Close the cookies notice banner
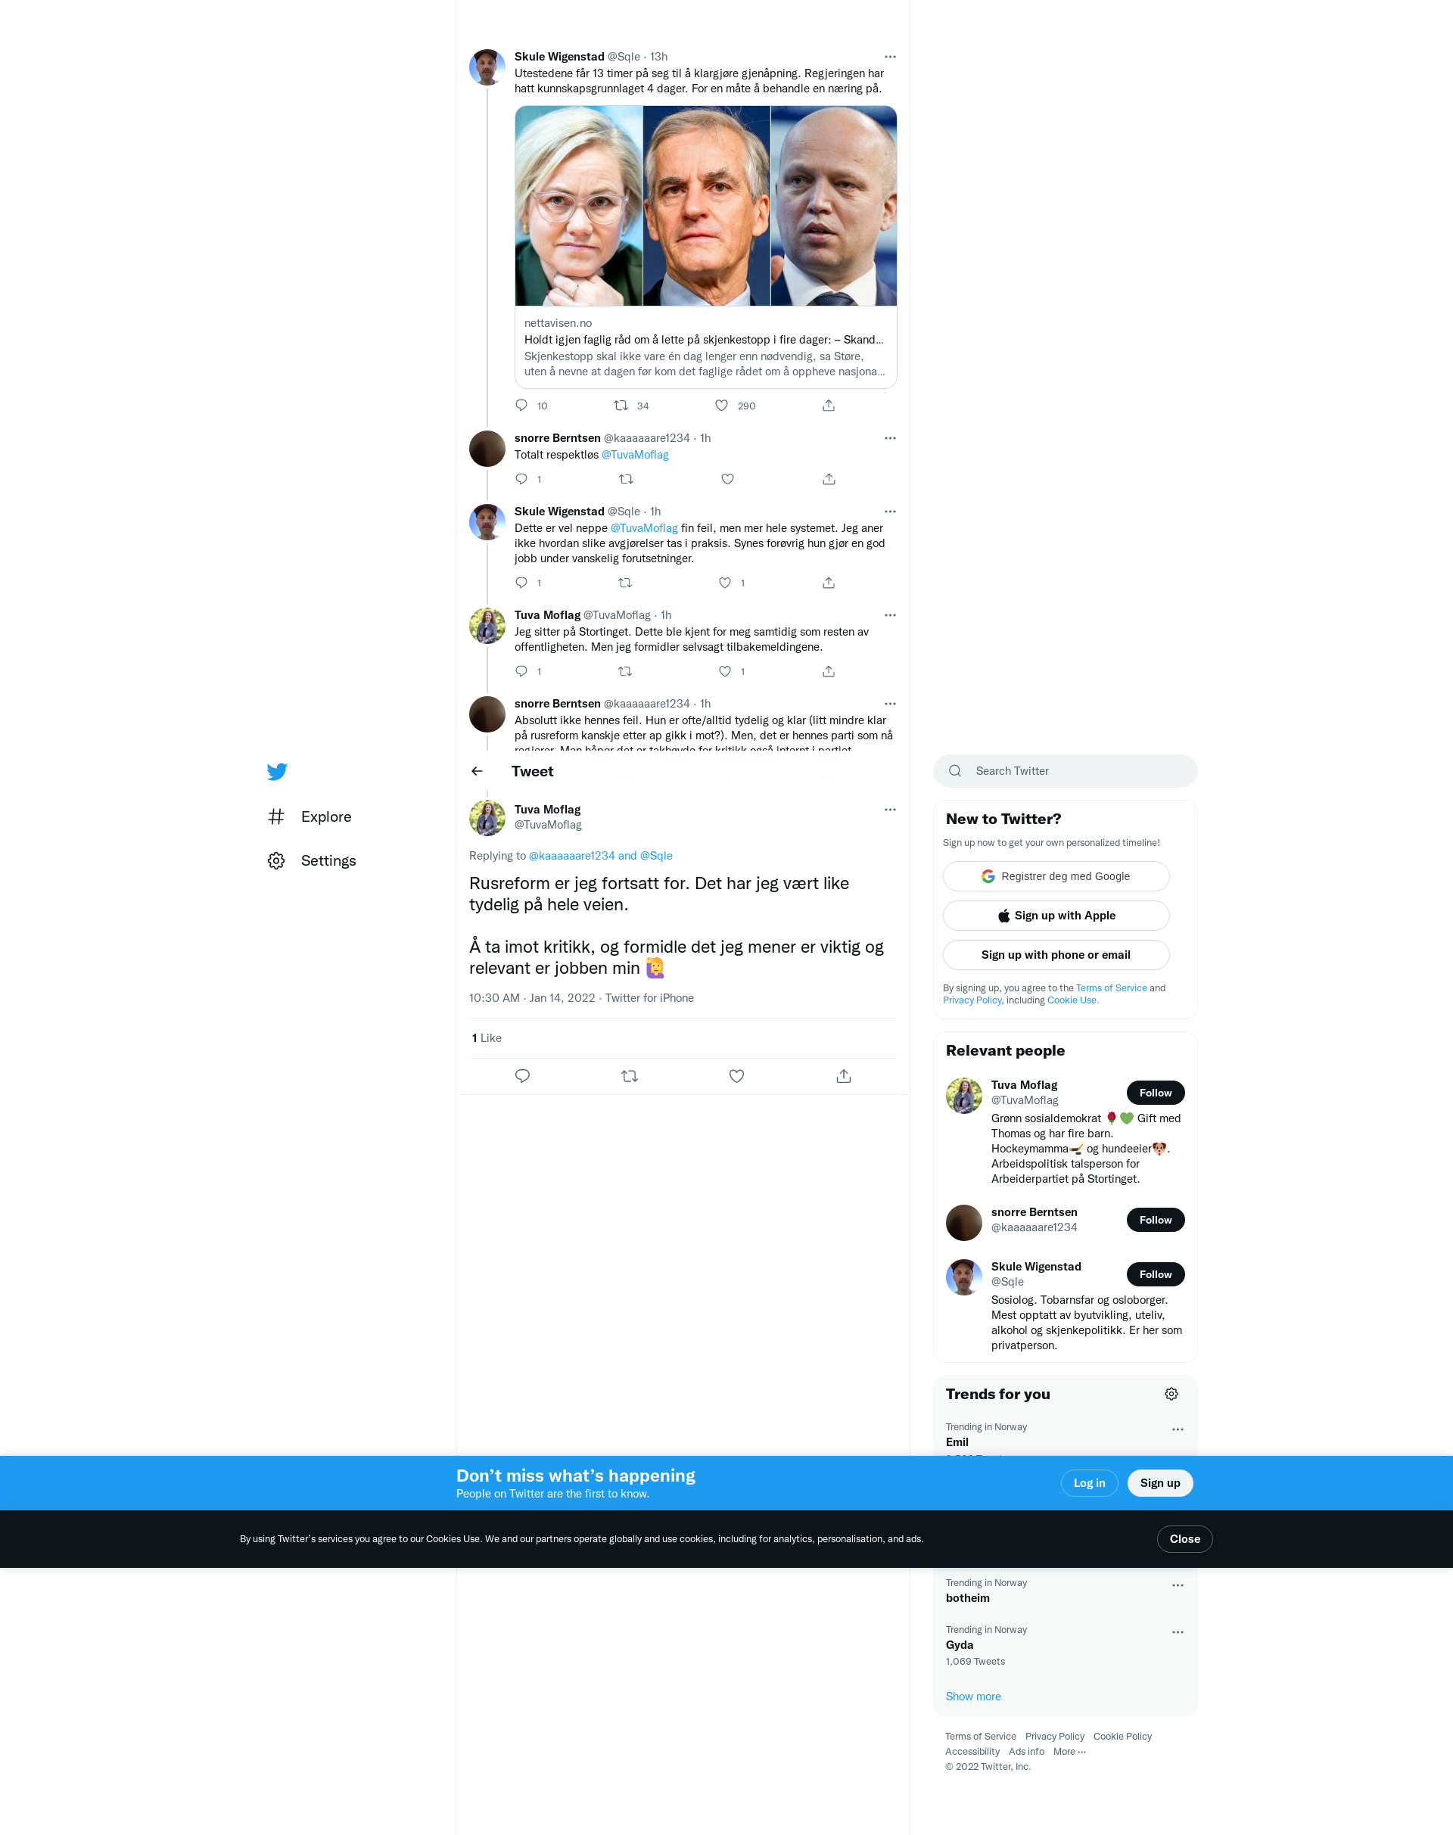This screenshot has height=1835, width=1453. (1184, 1539)
